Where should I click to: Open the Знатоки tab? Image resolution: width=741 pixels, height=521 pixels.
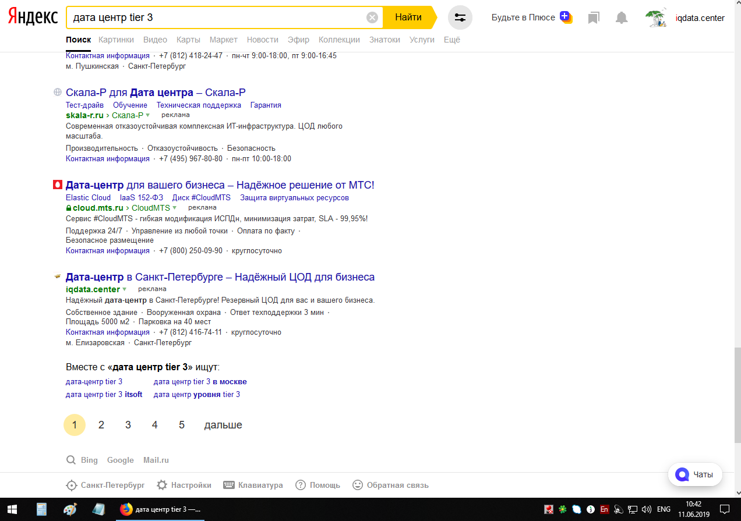tap(384, 40)
